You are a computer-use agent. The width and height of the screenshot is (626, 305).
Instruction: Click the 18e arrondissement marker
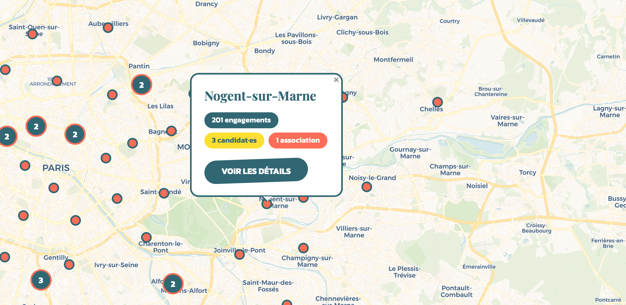point(57,81)
